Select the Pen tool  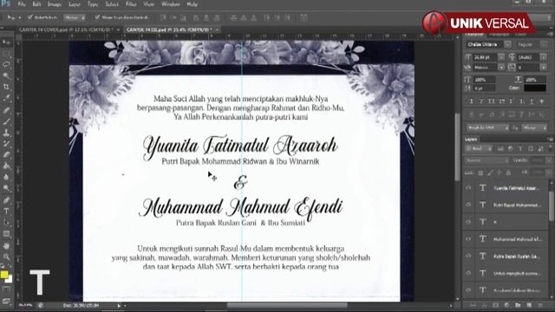click(x=6, y=200)
